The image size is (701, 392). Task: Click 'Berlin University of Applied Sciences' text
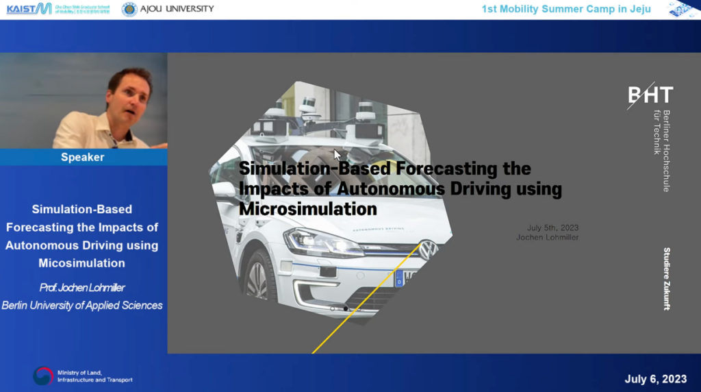point(82,306)
